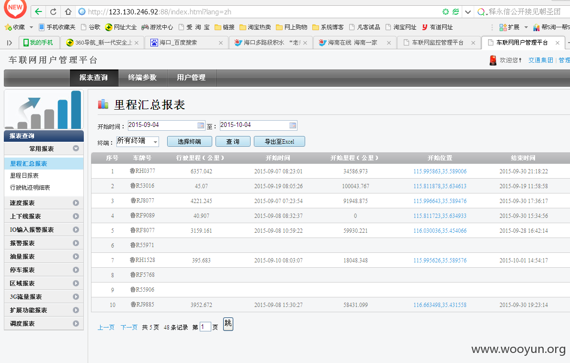The width and height of the screenshot is (570, 363).
Task: Toggle the sidebar panel icon left of tabs
Action: 10,43
